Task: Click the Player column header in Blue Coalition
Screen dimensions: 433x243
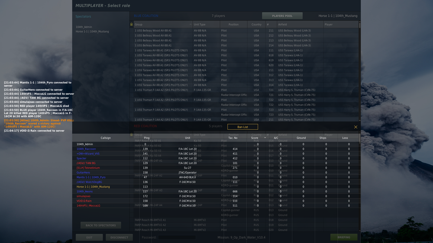Action: pyautogui.click(x=341, y=25)
